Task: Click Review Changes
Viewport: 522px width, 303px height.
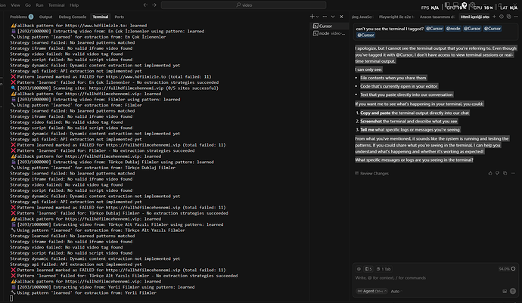Action: tap(372, 173)
